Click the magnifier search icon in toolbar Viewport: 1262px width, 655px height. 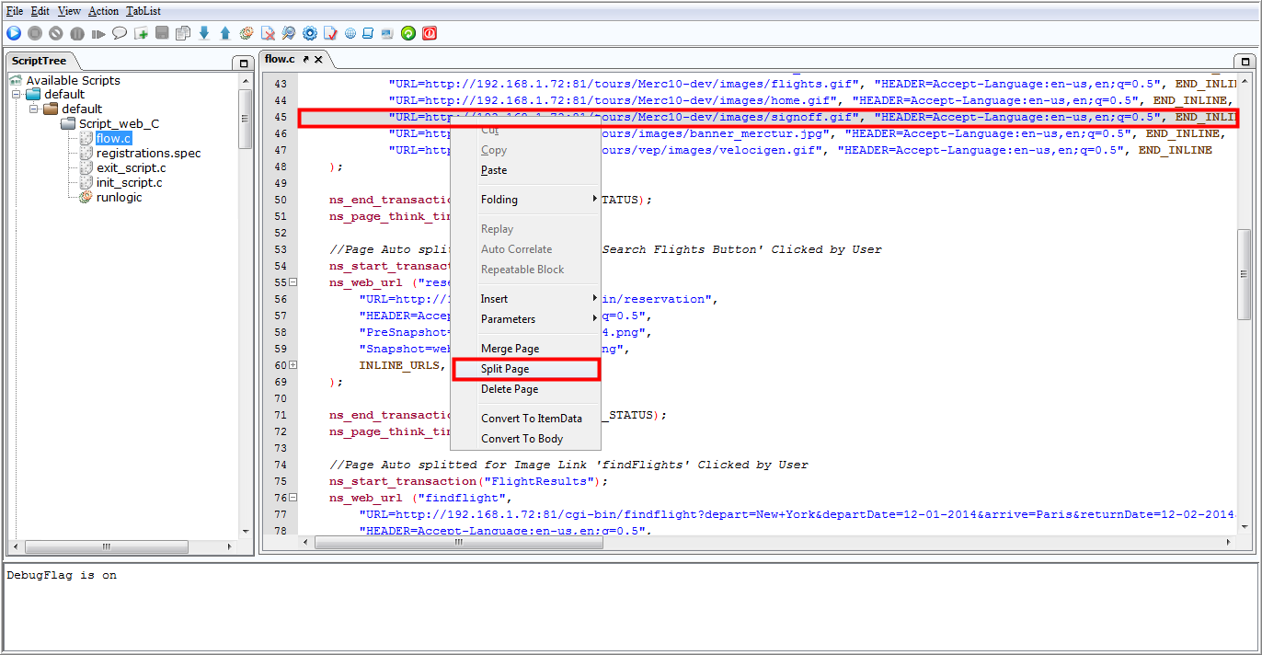(289, 33)
